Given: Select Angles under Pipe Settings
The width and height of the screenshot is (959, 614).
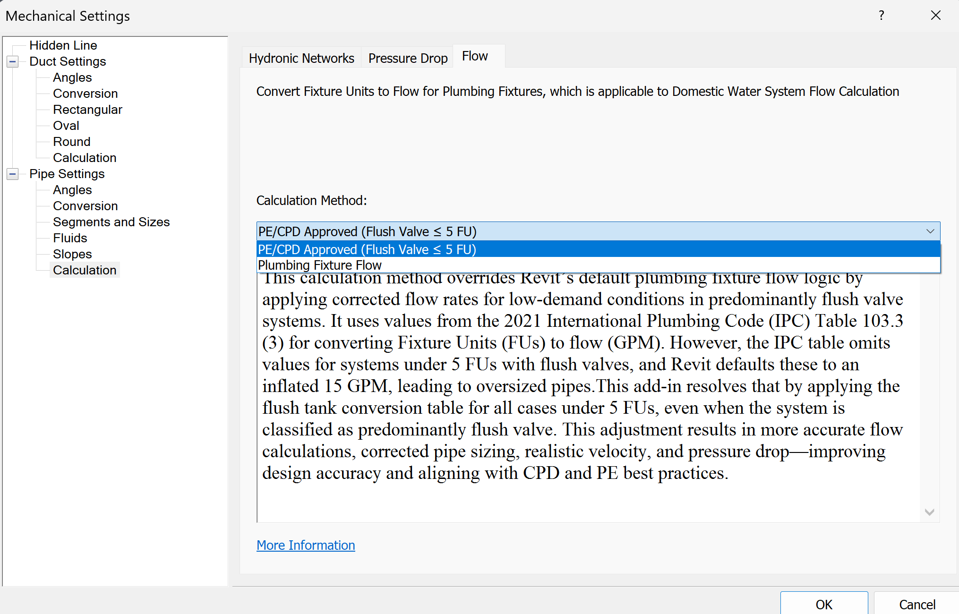Looking at the screenshot, I should tap(72, 190).
